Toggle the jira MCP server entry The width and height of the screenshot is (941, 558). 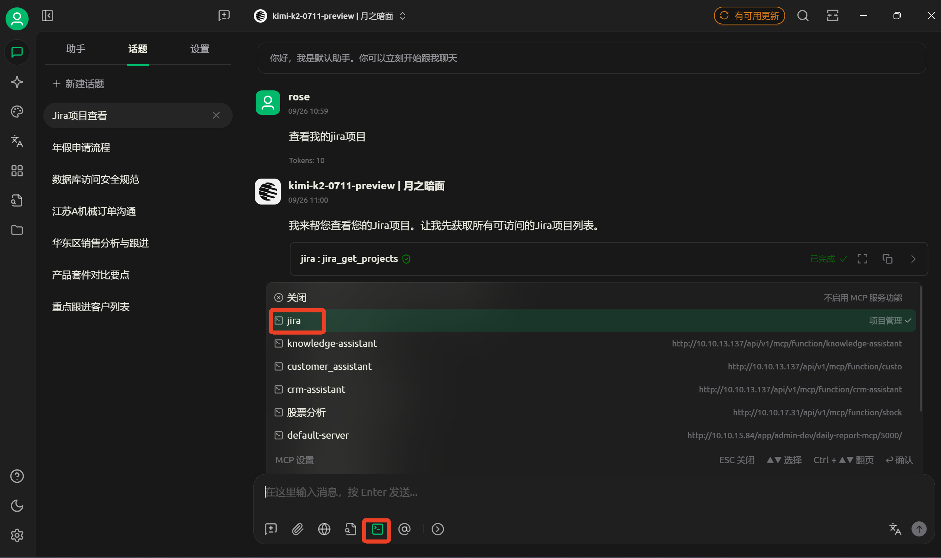click(294, 321)
